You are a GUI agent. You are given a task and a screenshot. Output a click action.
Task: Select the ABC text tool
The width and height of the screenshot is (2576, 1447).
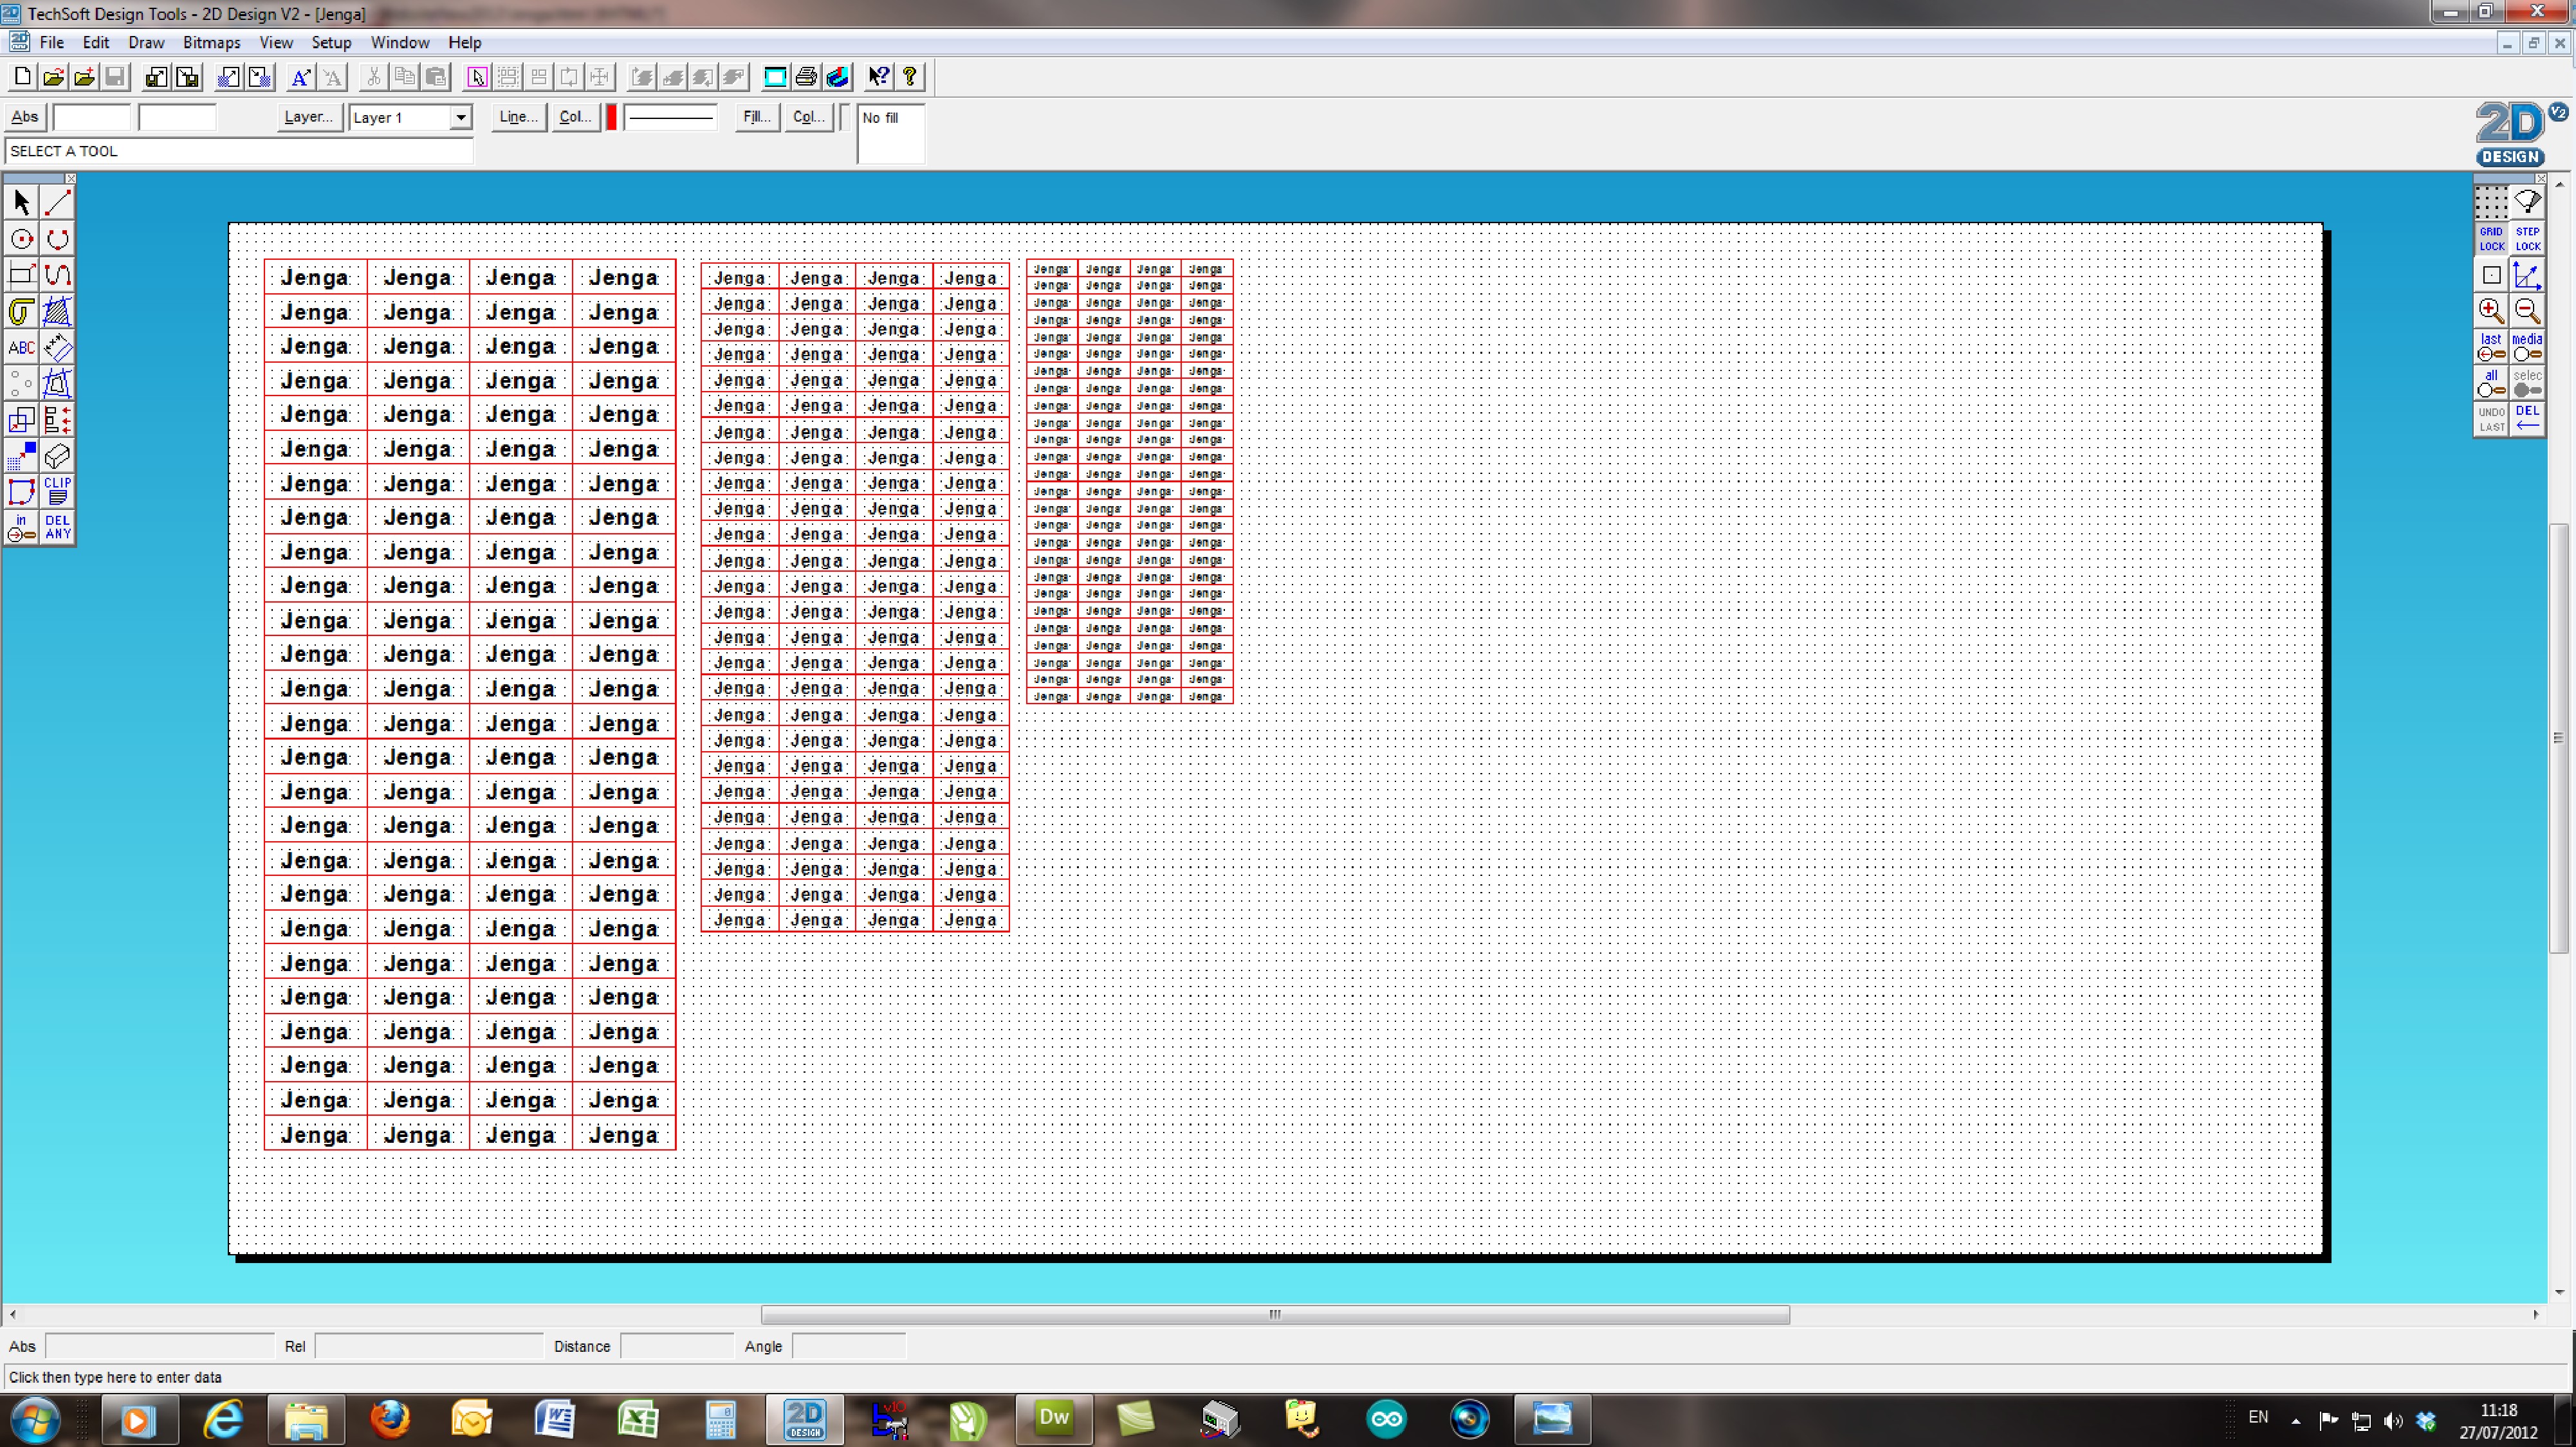tap(21, 348)
